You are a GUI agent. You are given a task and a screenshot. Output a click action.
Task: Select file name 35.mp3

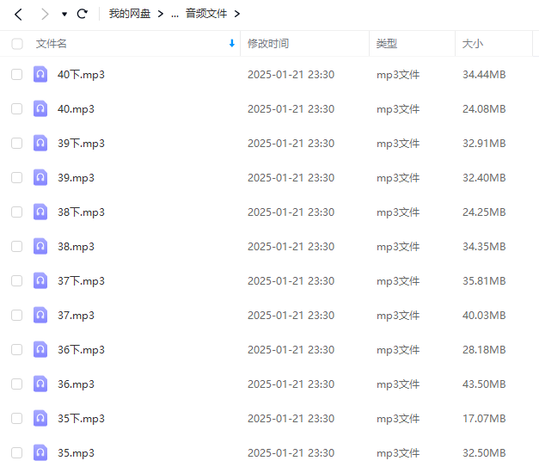(x=76, y=453)
